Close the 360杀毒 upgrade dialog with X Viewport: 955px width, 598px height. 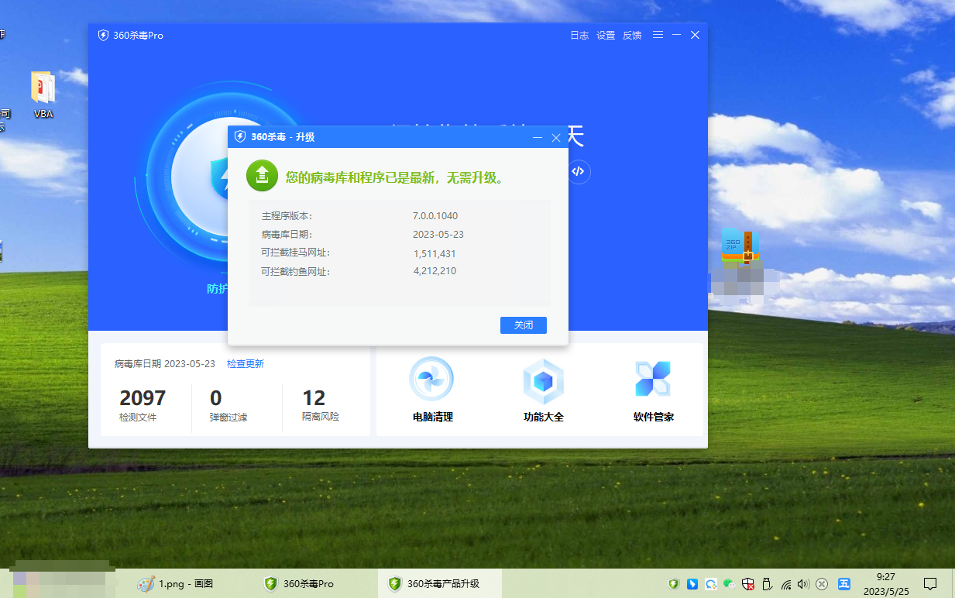556,137
